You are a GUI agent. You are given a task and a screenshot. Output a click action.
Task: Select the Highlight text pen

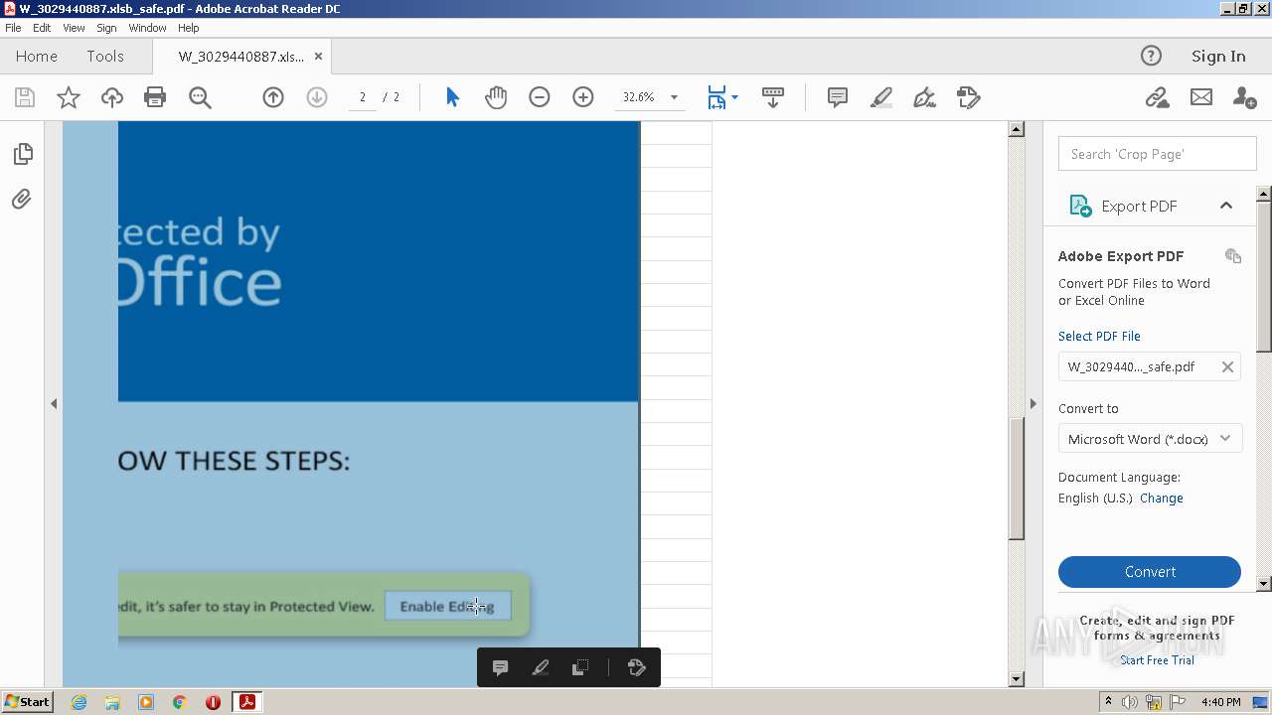(881, 97)
